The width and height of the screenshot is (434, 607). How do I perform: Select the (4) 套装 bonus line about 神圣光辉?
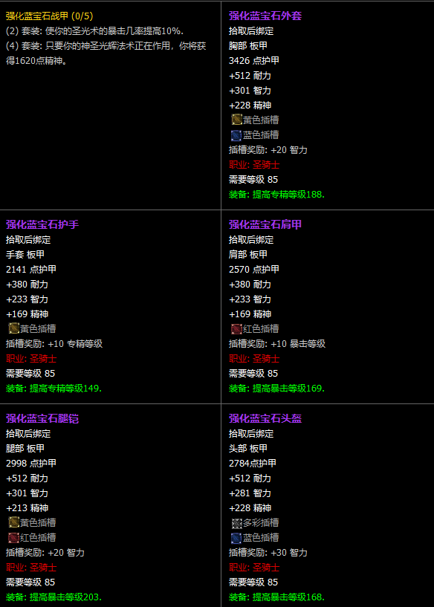[106, 53]
